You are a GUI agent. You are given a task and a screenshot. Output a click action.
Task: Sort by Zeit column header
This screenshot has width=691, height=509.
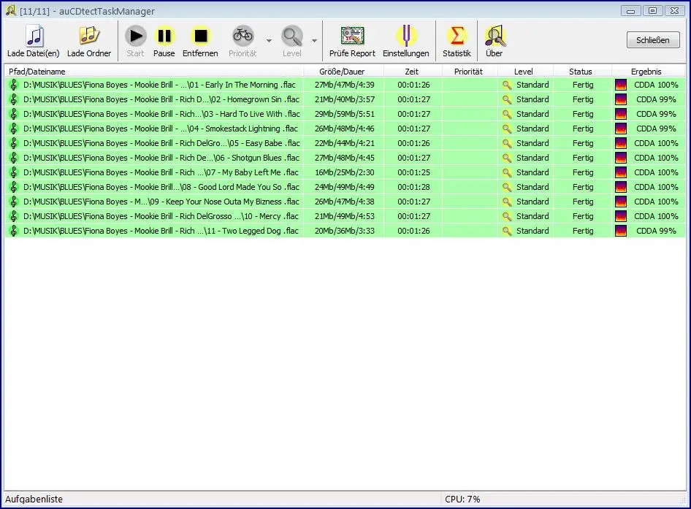pos(411,72)
